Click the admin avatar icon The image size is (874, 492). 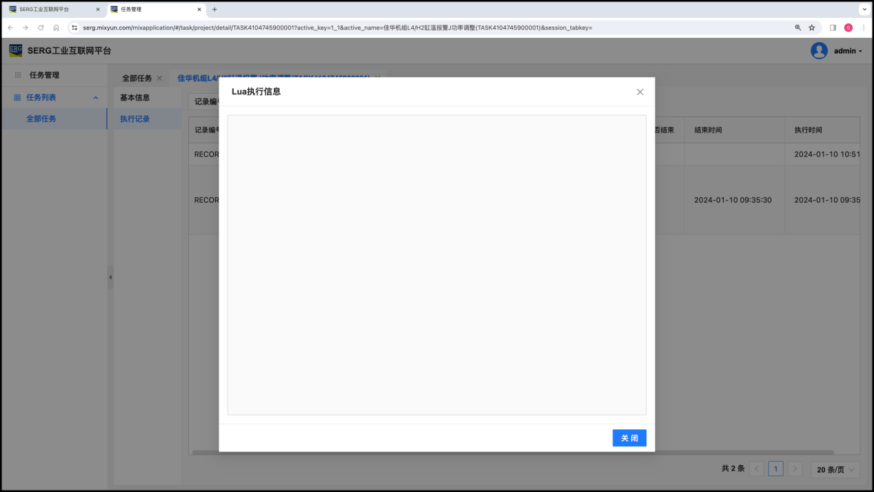coord(819,51)
